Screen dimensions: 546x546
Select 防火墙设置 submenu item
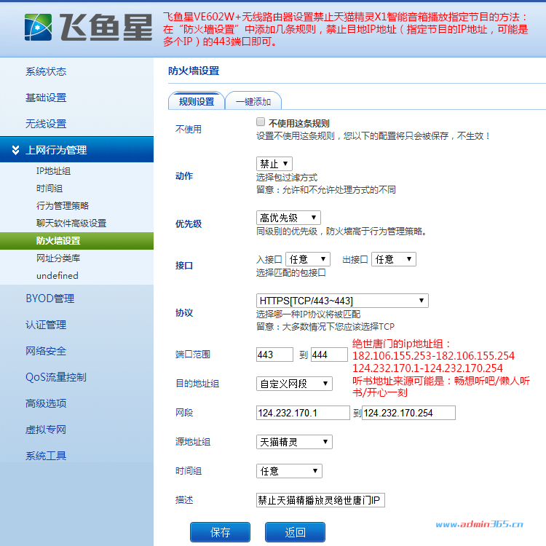(76, 241)
